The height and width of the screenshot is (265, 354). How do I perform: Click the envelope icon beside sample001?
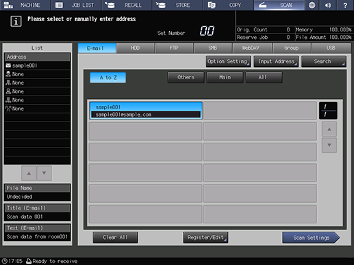click(x=8, y=66)
